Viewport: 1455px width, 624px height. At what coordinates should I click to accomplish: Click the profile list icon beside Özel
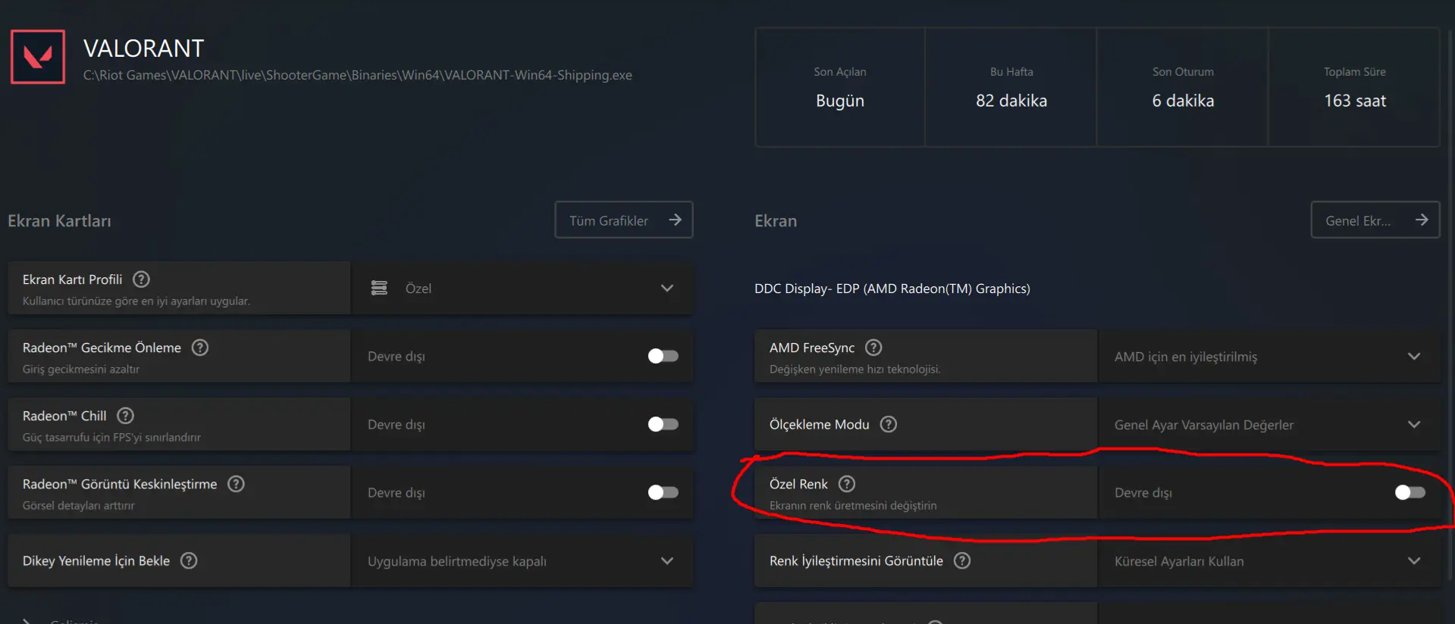379,288
